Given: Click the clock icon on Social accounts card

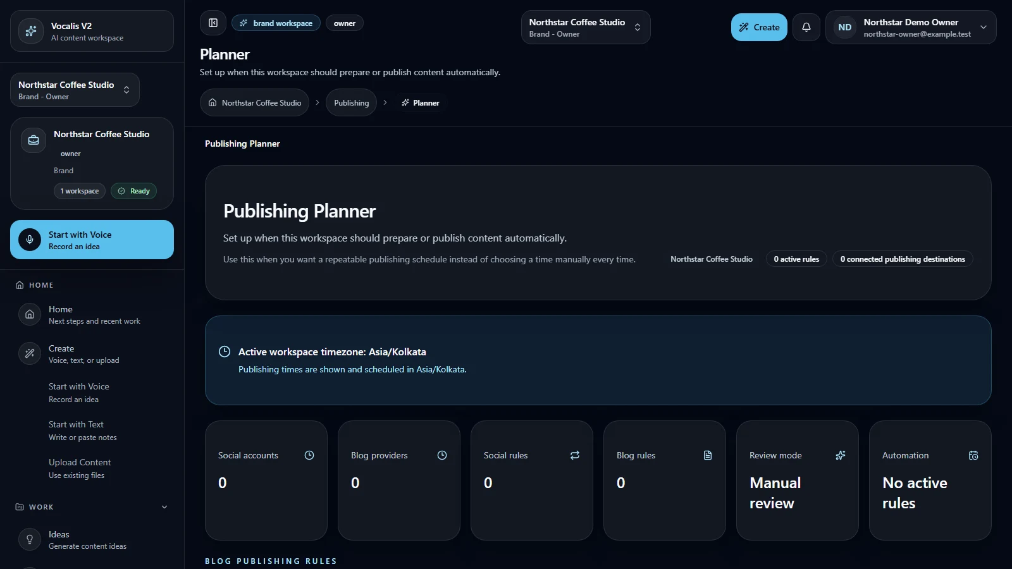Looking at the screenshot, I should pos(309,455).
